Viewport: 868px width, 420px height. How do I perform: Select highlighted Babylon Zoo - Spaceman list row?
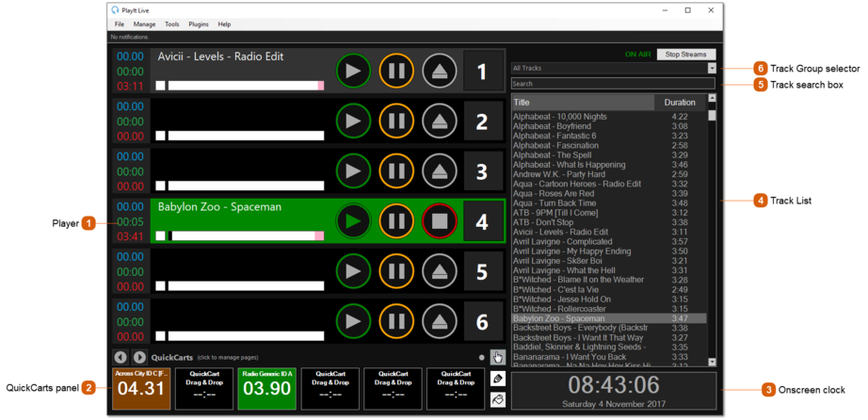[x=609, y=318]
